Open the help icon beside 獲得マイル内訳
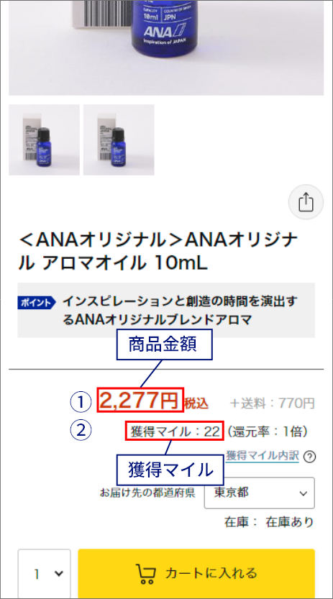The image size is (333, 599). pyautogui.click(x=310, y=457)
